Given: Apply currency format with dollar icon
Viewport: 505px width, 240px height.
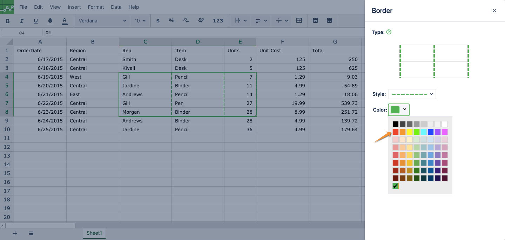Looking at the screenshot, I should pyautogui.click(x=158, y=21).
